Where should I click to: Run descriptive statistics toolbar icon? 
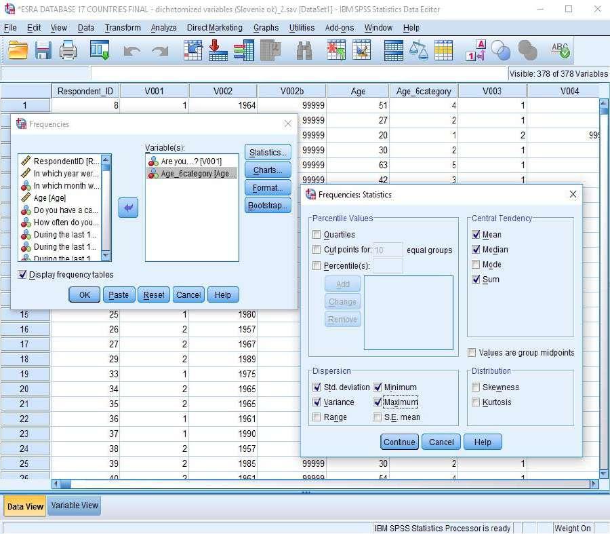pos(270,50)
